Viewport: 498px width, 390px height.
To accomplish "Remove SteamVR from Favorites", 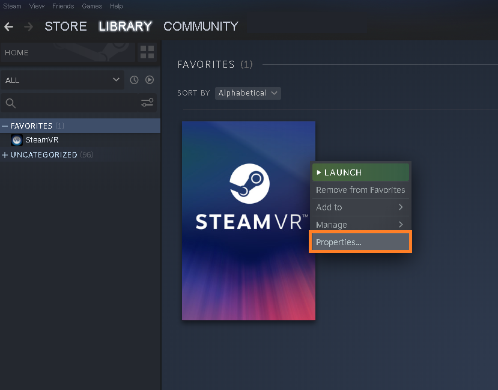I will pyautogui.click(x=360, y=189).
